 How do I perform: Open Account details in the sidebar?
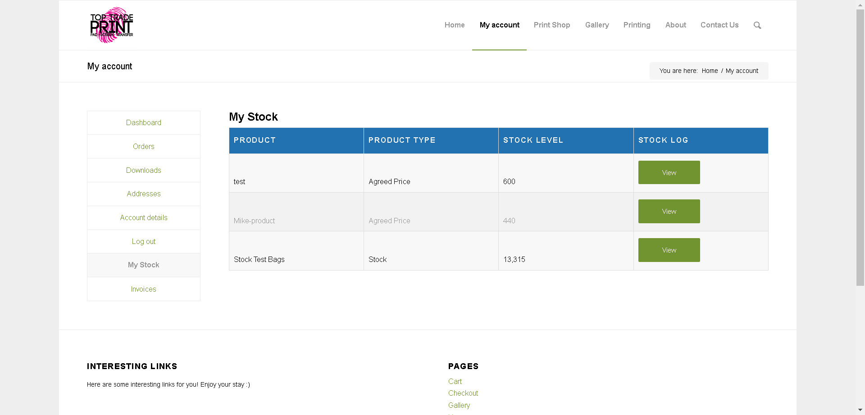[x=144, y=217]
